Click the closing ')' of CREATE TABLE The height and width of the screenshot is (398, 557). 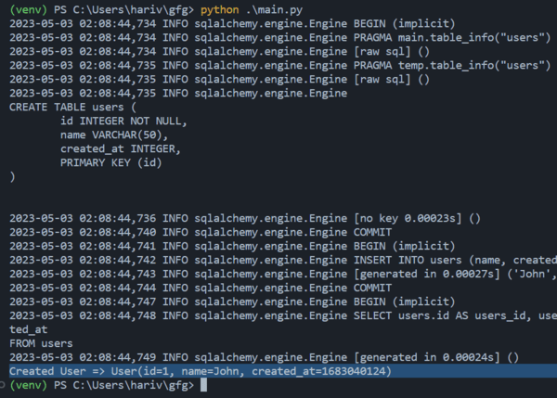coord(12,176)
